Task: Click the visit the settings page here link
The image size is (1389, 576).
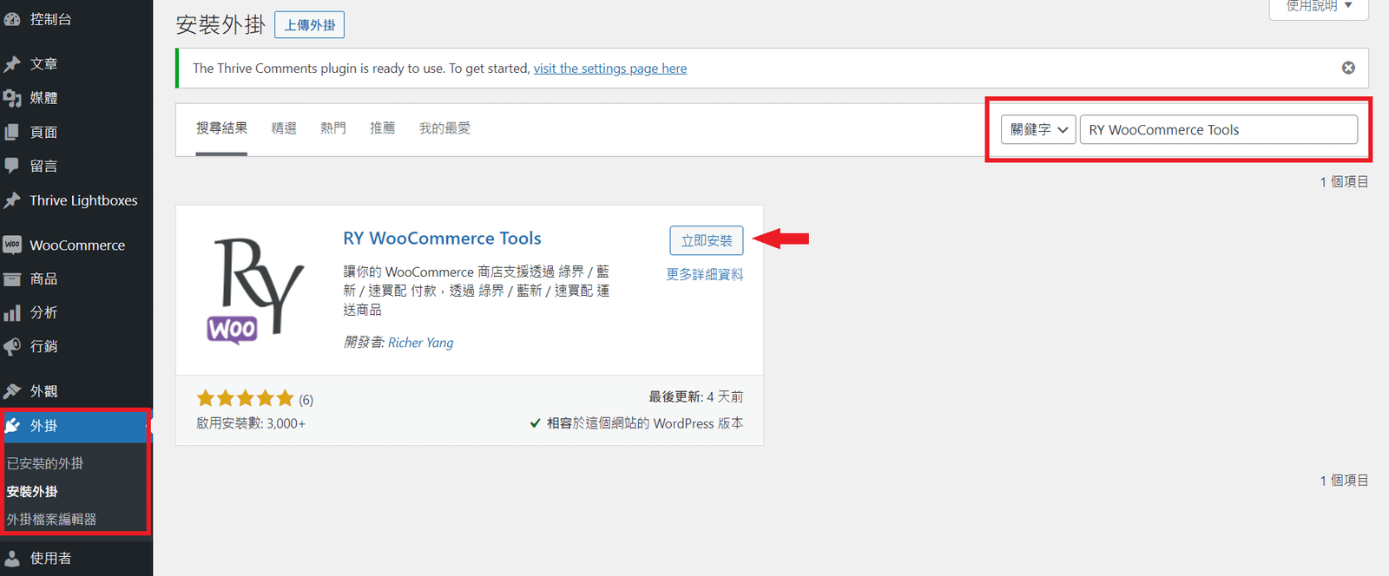Action: 610,69
